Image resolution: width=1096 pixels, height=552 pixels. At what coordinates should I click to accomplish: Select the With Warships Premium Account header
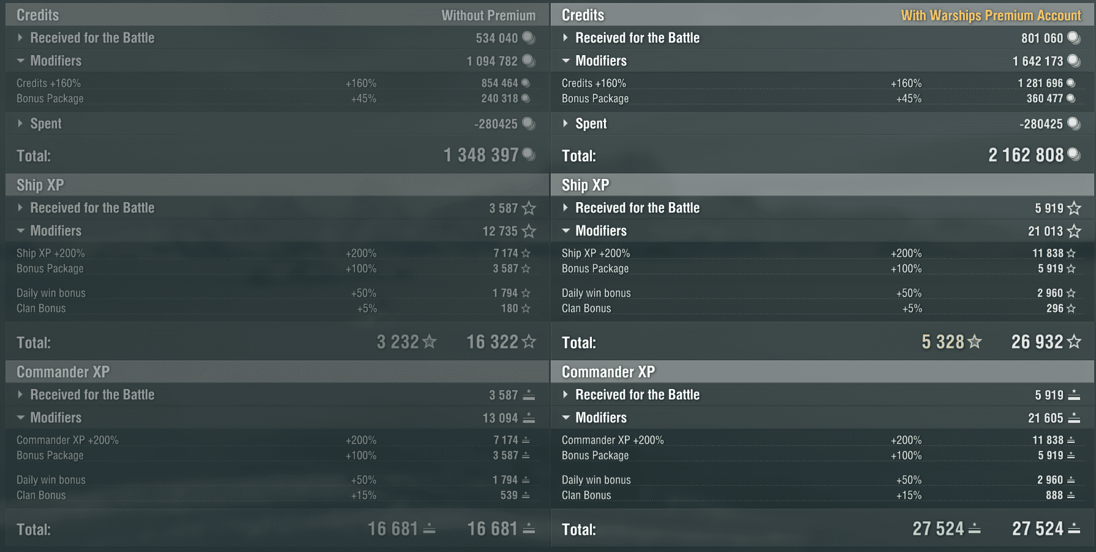[x=991, y=15]
